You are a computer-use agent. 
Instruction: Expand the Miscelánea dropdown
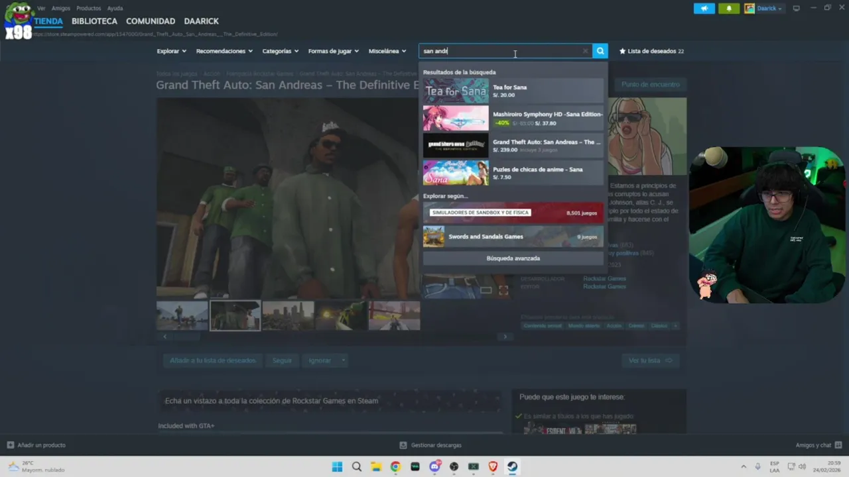[387, 51]
